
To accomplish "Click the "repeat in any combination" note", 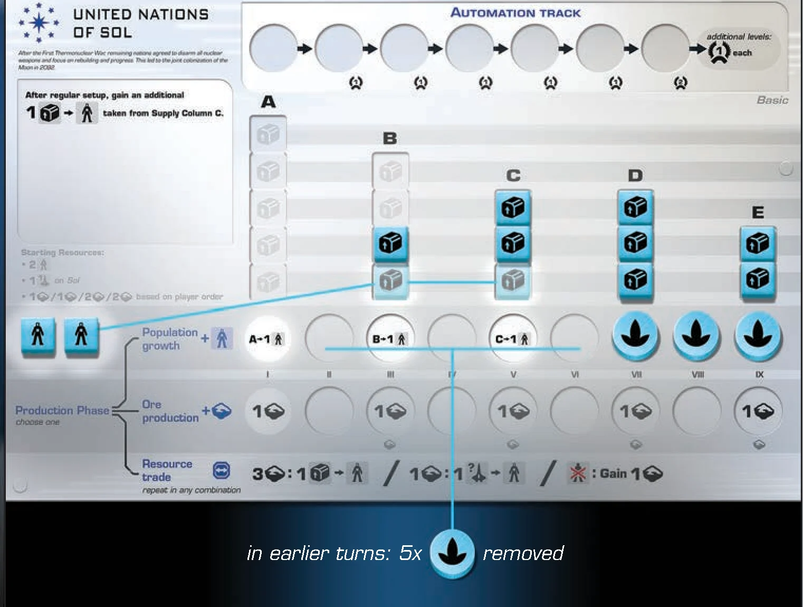I will tap(191, 490).
